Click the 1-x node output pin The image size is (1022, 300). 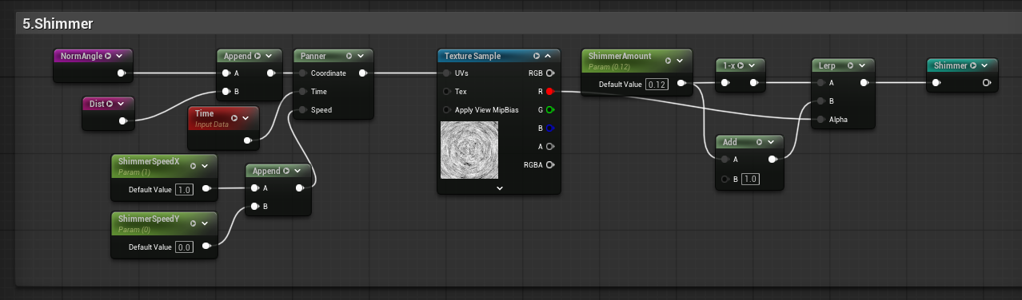pyautogui.click(x=754, y=83)
